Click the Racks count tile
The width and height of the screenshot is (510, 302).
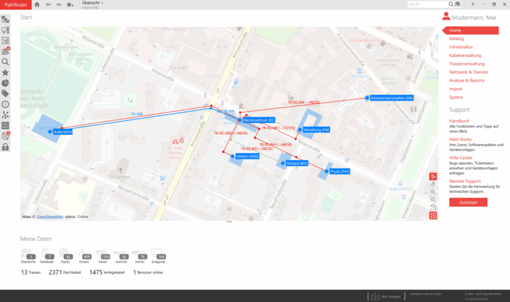point(66,257)
